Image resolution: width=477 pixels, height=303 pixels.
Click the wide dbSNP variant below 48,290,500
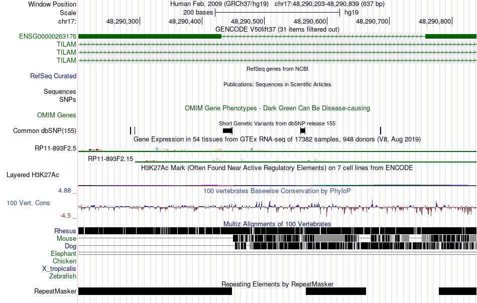227,131
